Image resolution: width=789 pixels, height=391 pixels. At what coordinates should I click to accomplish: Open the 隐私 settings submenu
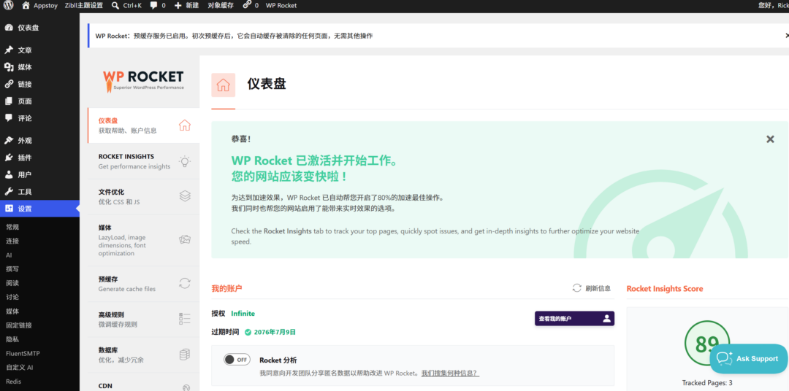[x=12, y=340]
